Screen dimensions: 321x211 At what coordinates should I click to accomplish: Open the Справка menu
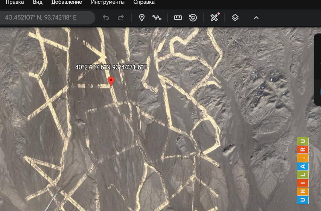pyautogui.click(x=144, y=2)
